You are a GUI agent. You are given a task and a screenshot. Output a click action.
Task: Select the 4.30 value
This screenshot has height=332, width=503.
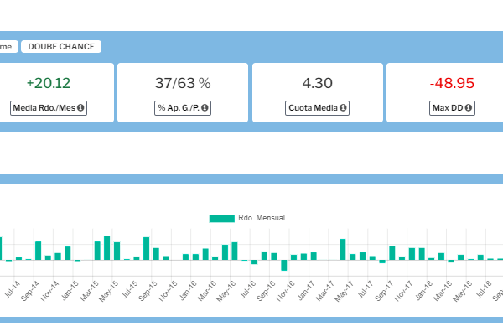(x=317, y=83)
